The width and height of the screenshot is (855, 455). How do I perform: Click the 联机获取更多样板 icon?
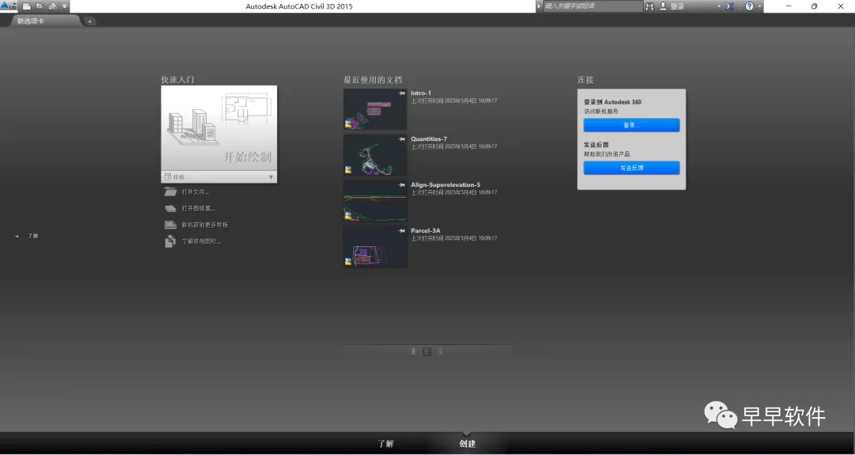pos(171,225)
